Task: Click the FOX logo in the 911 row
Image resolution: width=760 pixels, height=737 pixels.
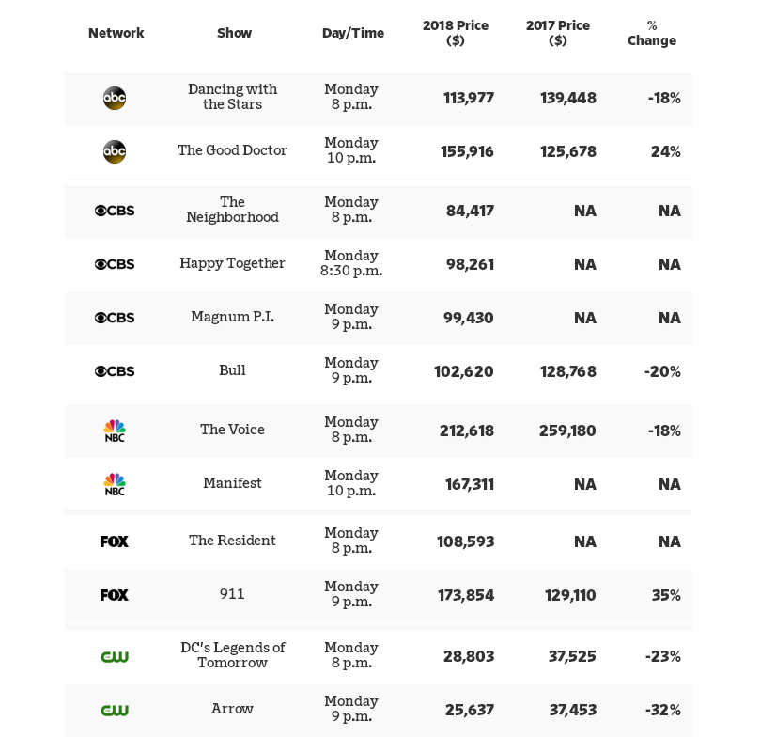Action: click(x=115, y=595)
